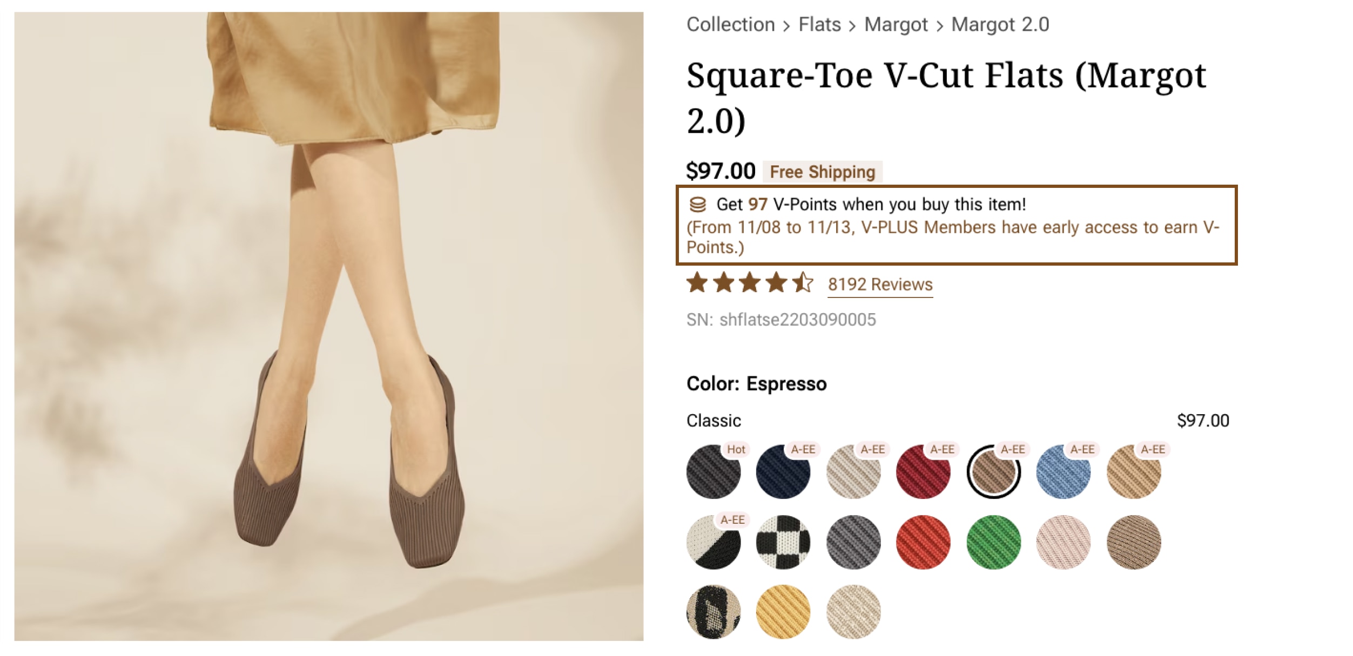1353x656 pixels.
Task: Select the black and beige leopard-pattern swatch
Action: pos(713,612)
